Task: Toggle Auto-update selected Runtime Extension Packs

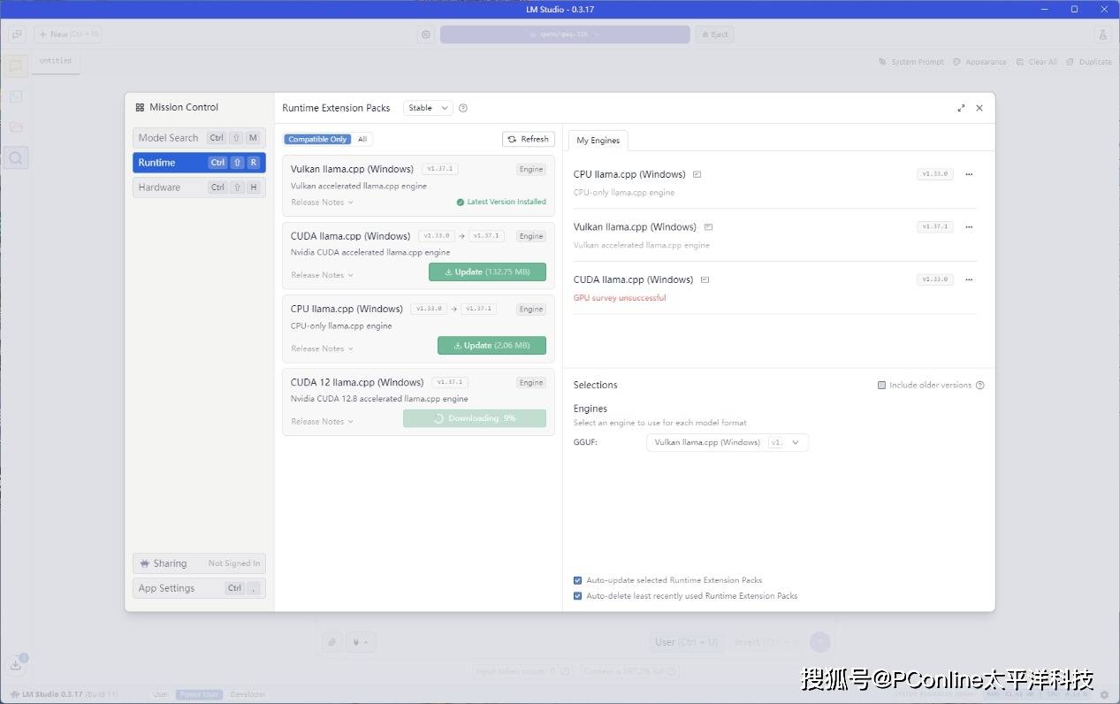Action: point(577,580)
